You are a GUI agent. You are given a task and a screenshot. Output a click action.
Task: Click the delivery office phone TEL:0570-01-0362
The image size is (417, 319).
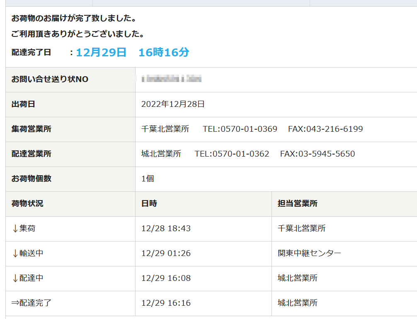[x=232, y=154]
